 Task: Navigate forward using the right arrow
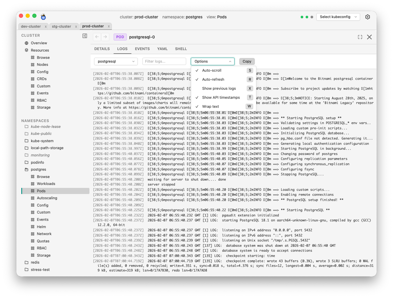[x=105, y=37]
